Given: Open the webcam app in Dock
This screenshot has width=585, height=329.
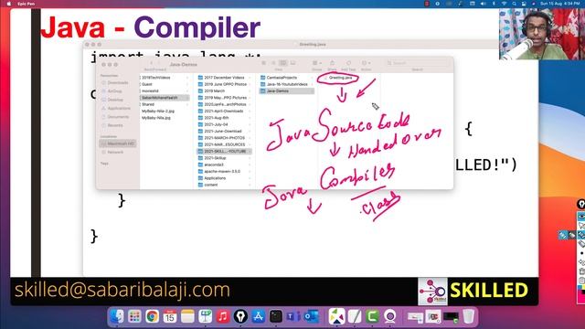Looking at the screenshot, I should [390, 316].
